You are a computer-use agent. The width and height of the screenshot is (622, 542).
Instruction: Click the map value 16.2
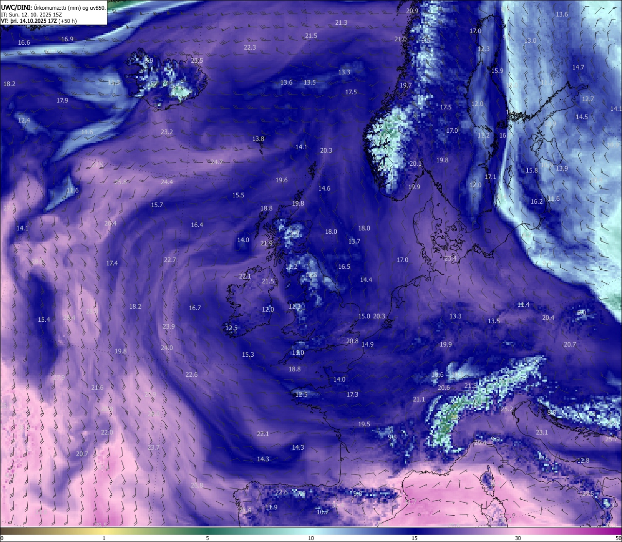click(536, 202)
